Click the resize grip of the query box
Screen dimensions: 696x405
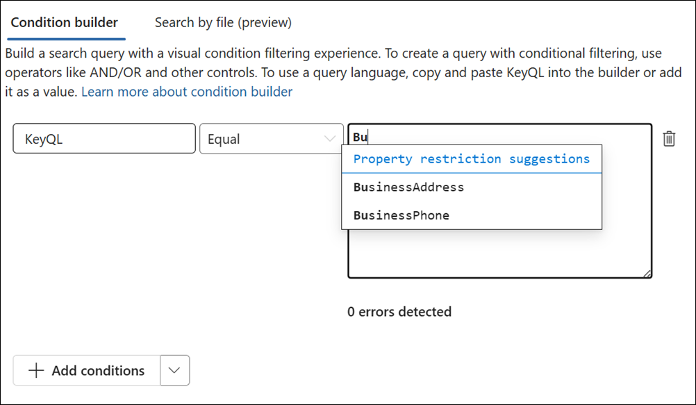(x=647, y=274)
